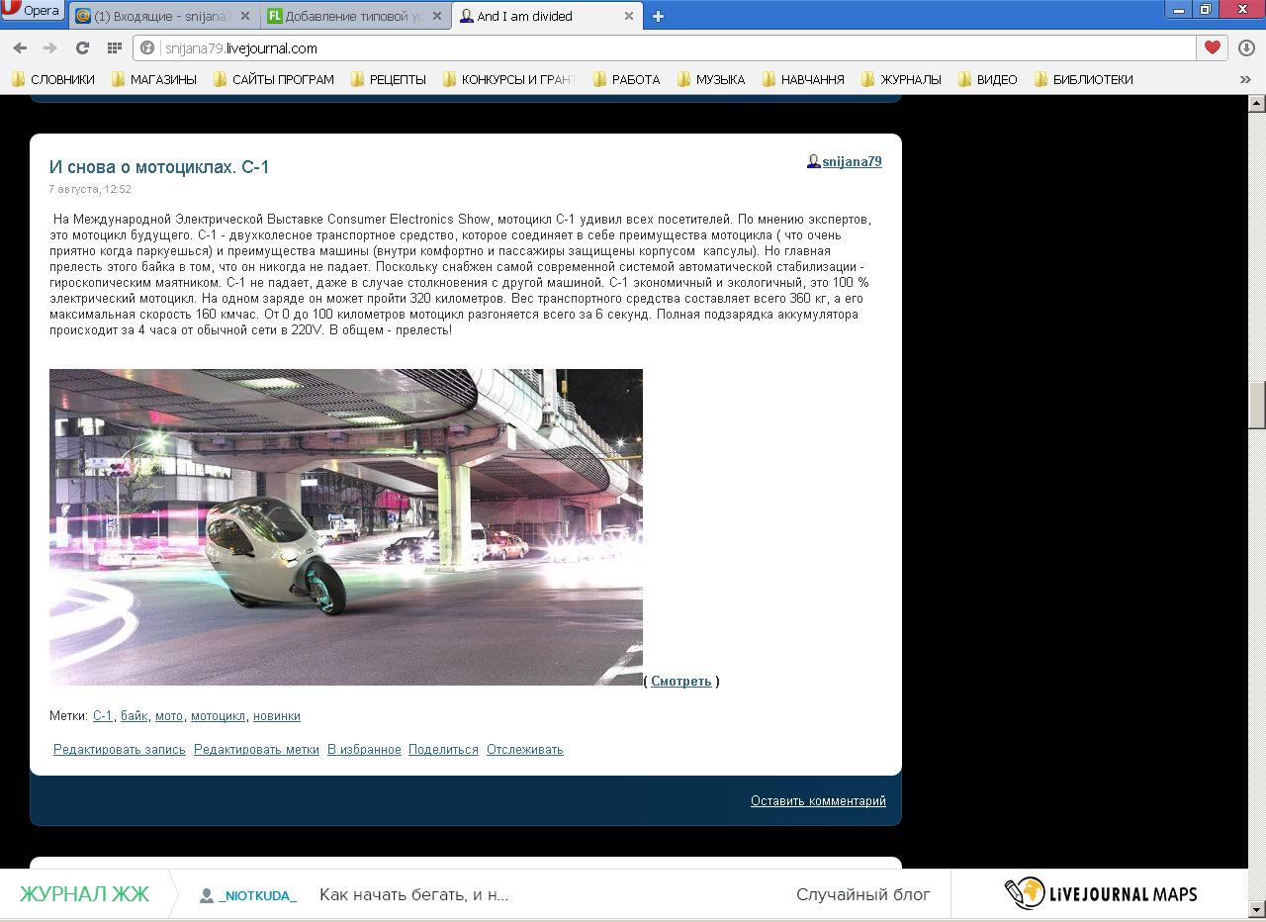
Task: Click the page scrollbar down arrow
Action: pyautogui.click(x=1257, y=908)
